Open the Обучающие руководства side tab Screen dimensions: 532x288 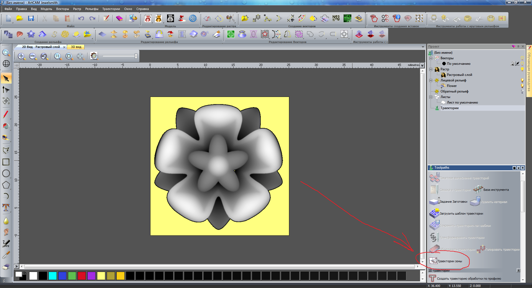[x=529, y=71]
